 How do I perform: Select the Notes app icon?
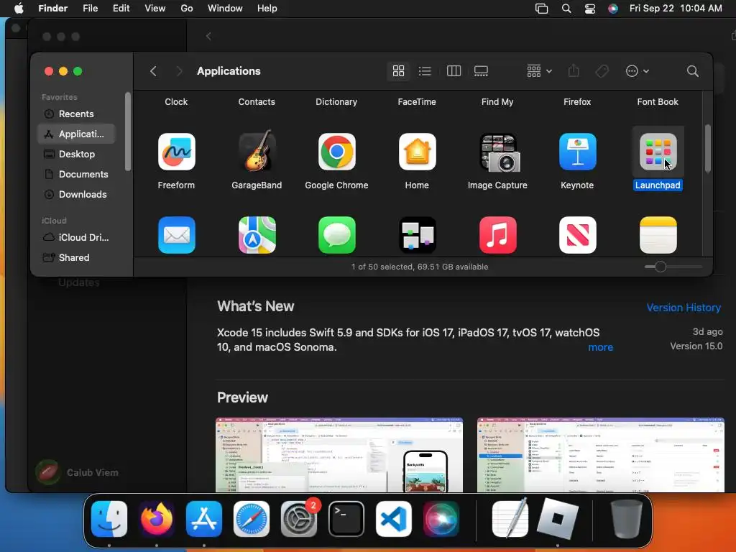click(658, 235)
